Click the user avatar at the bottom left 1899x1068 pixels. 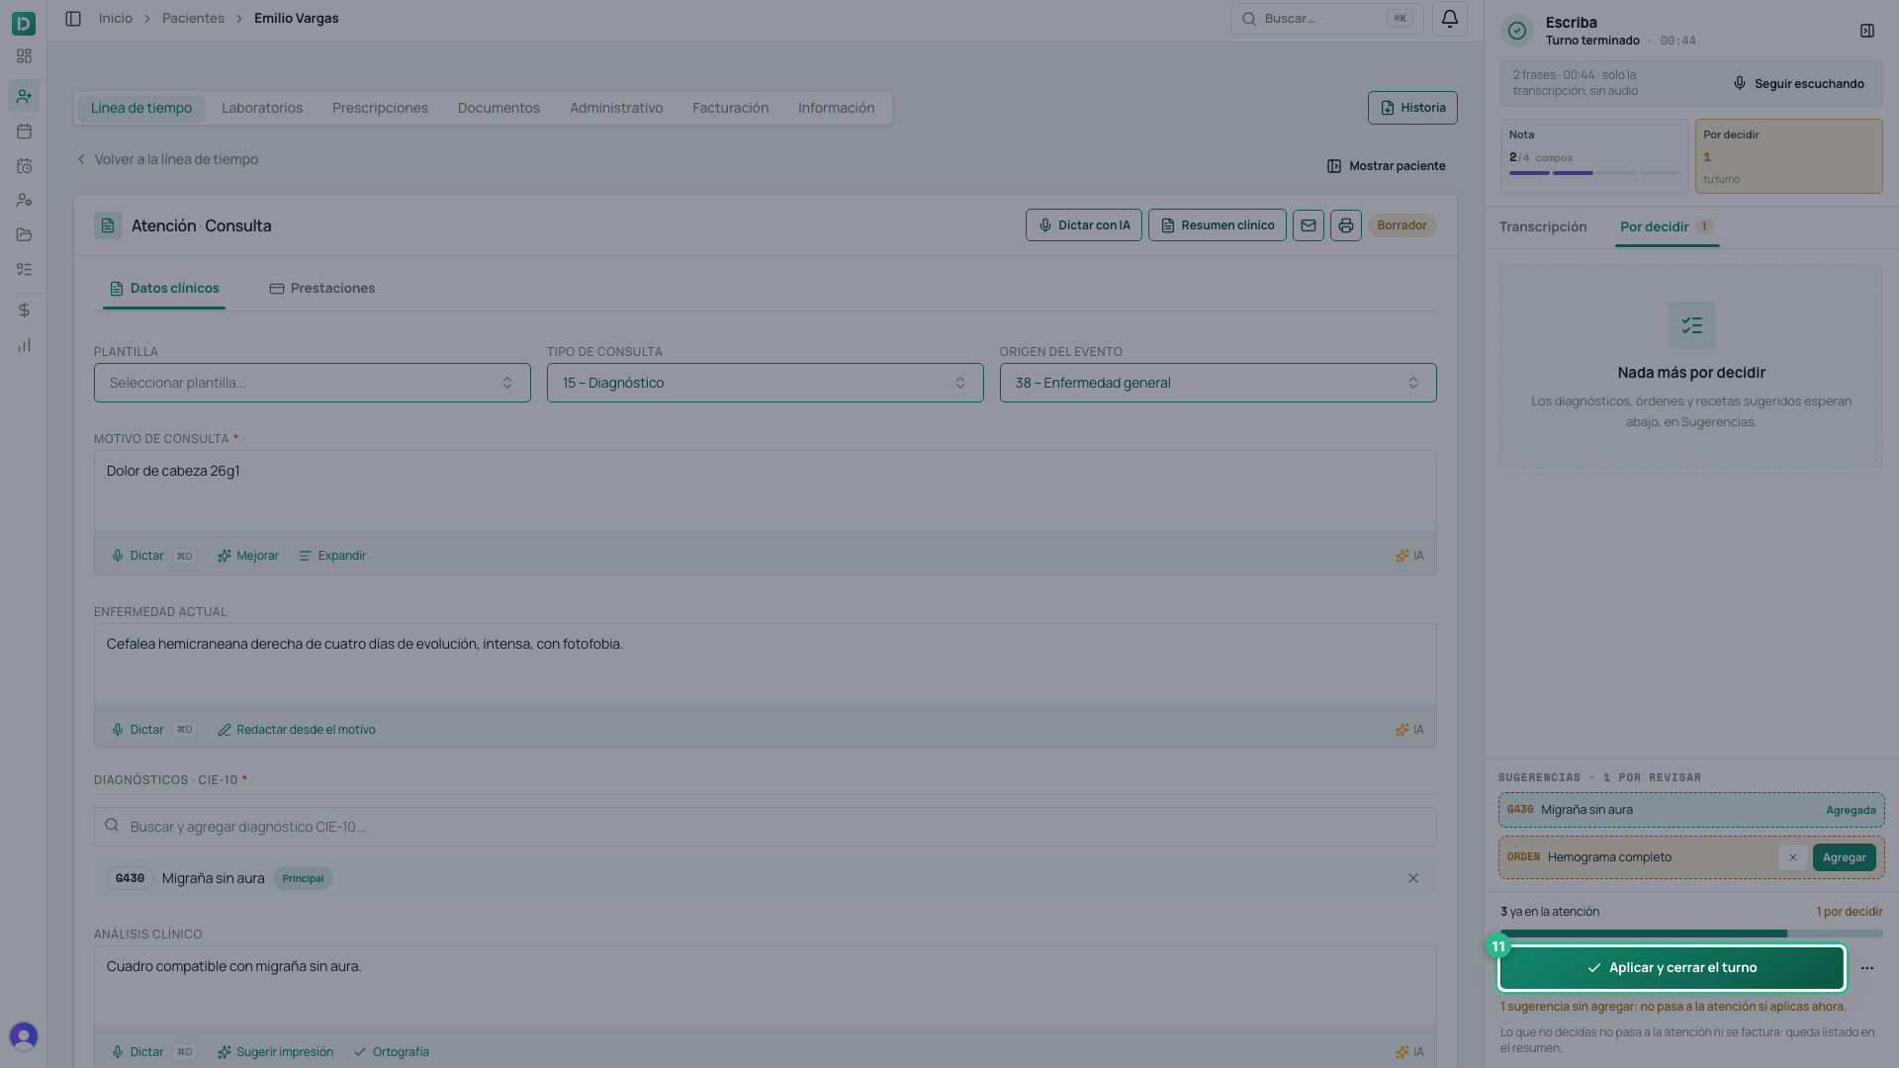24,1036
